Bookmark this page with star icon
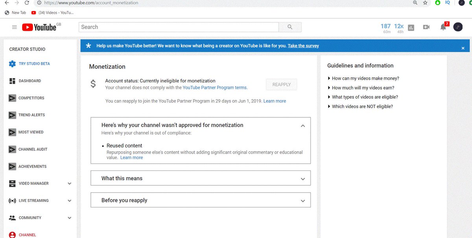 (425, 2)
